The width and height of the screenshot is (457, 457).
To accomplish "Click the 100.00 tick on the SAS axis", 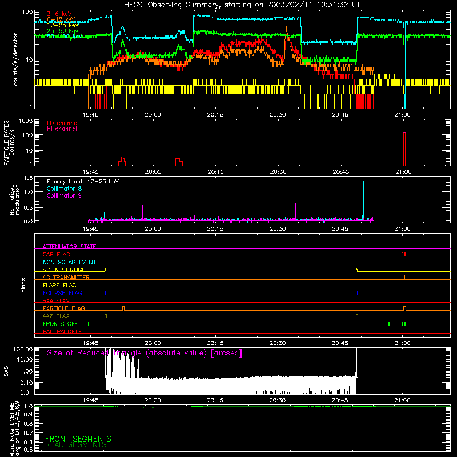I will [x=23, y=349].
